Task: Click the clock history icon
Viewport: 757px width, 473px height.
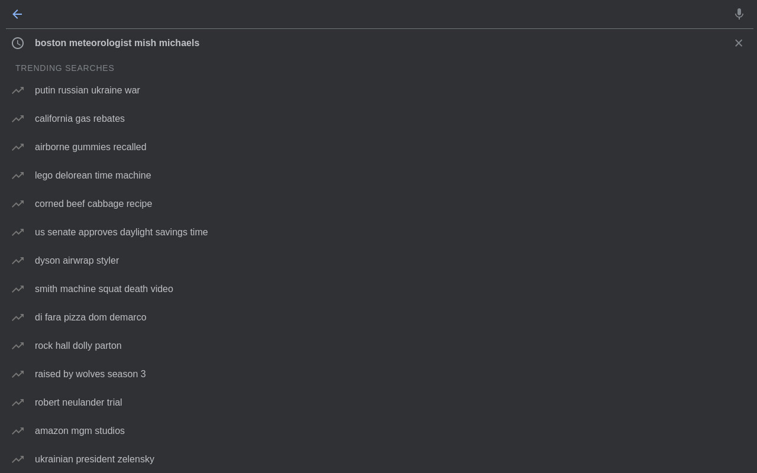Action: tap(18, 43)
